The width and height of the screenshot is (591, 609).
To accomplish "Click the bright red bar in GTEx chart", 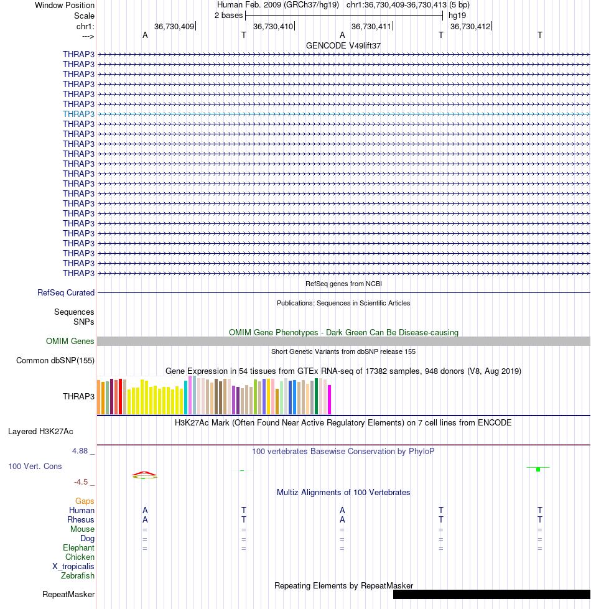I will click(120, 396).
